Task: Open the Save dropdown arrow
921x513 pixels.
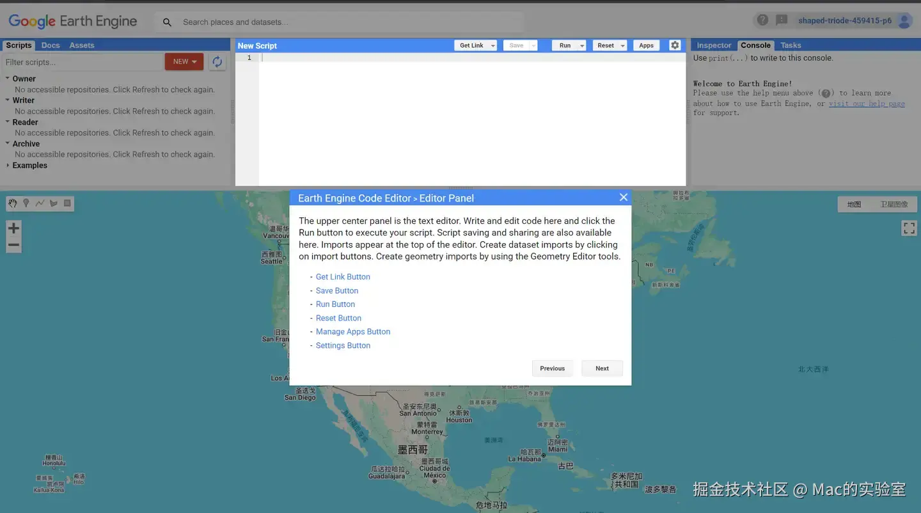Action: (x=533, y=45)
